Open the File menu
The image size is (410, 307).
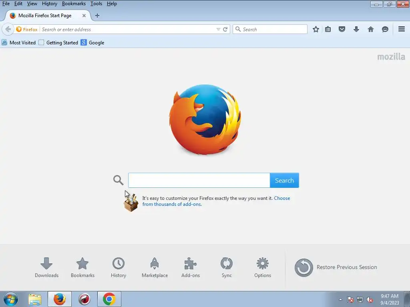click(x=6, y=4)
